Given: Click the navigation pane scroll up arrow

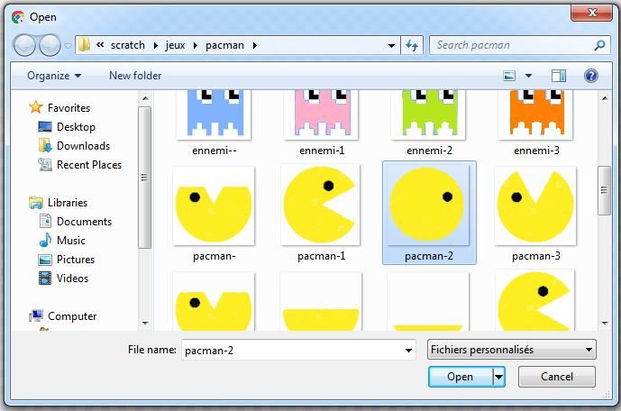Looking at the screenshot, I should 145,98.
